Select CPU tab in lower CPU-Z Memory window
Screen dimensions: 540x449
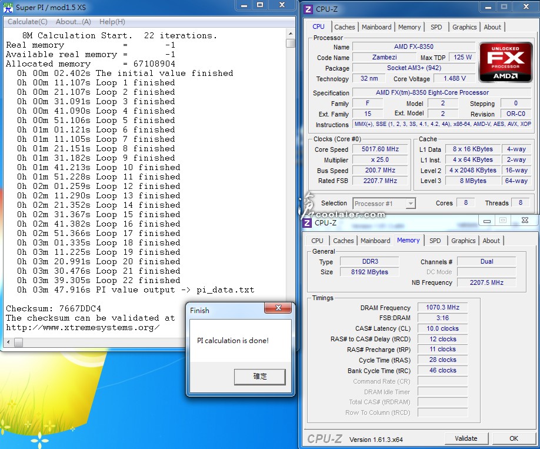317,241
